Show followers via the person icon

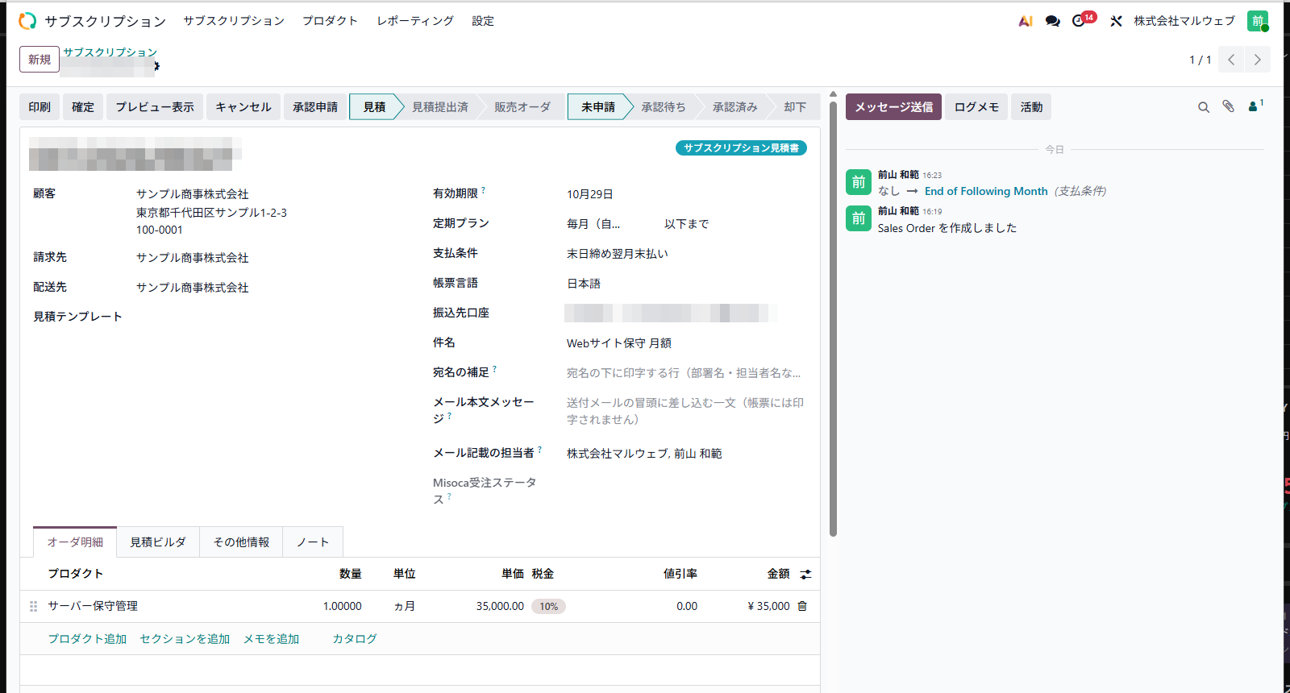[1255, 106]
